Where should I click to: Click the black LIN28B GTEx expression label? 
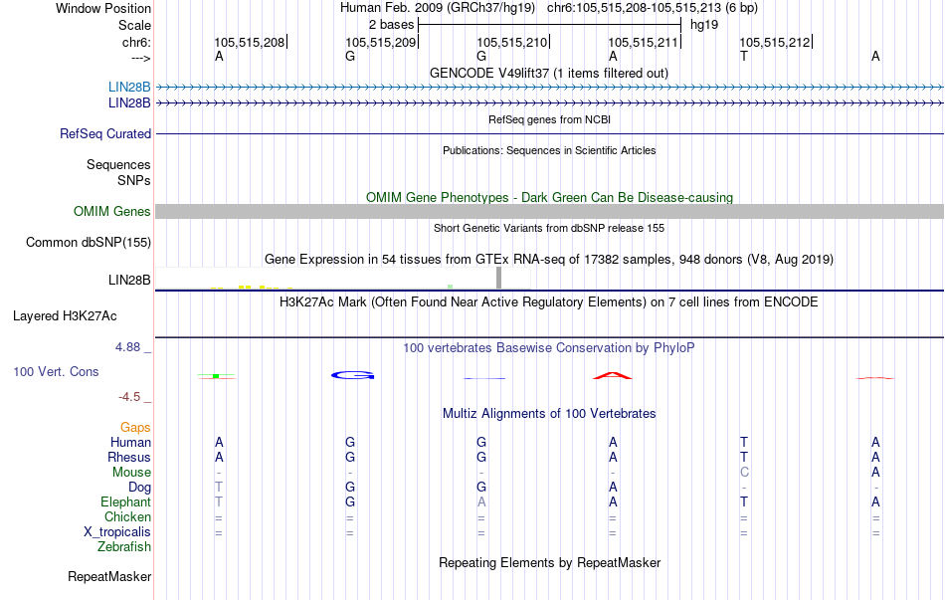click(129, 281)
